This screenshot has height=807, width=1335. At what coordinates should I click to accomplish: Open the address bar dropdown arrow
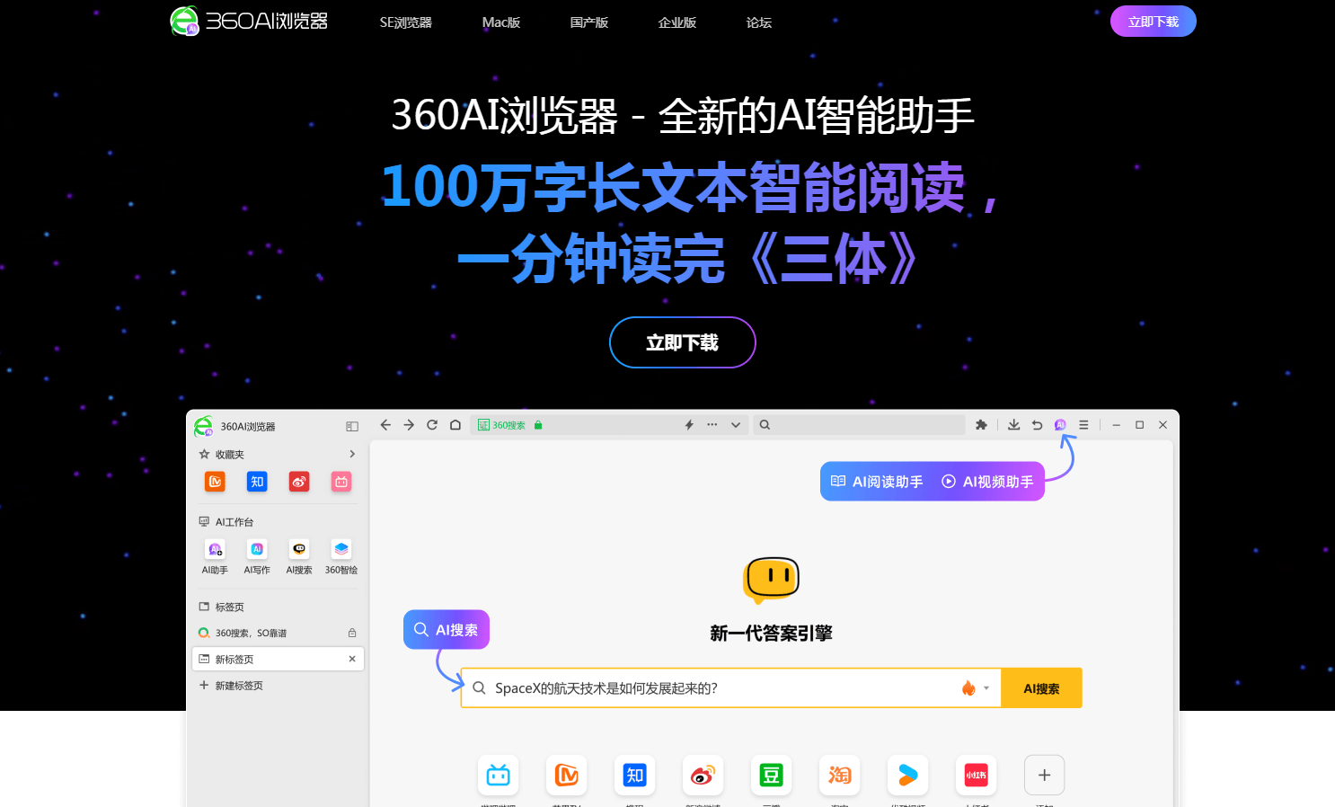(735, 424)
